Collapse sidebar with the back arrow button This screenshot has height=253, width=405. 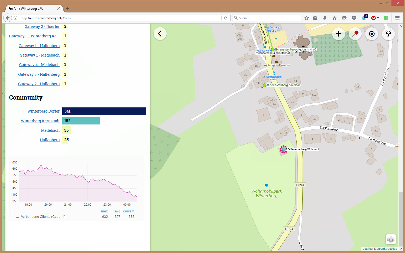pyautogui.click(x=160, y=34)
